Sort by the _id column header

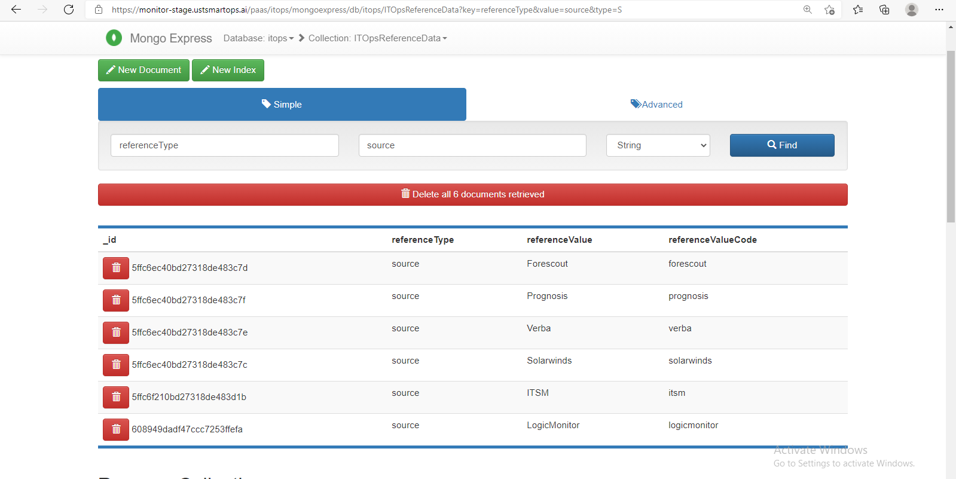[x=109, y=240]
